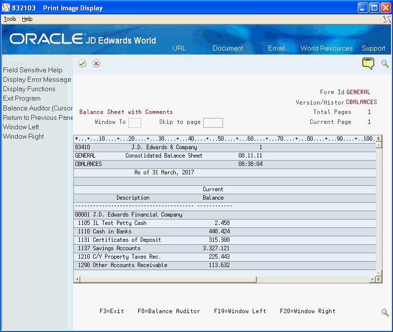Click the green checkmark OK icon
This screenshot has height=332, width=393.
point(82,63)
